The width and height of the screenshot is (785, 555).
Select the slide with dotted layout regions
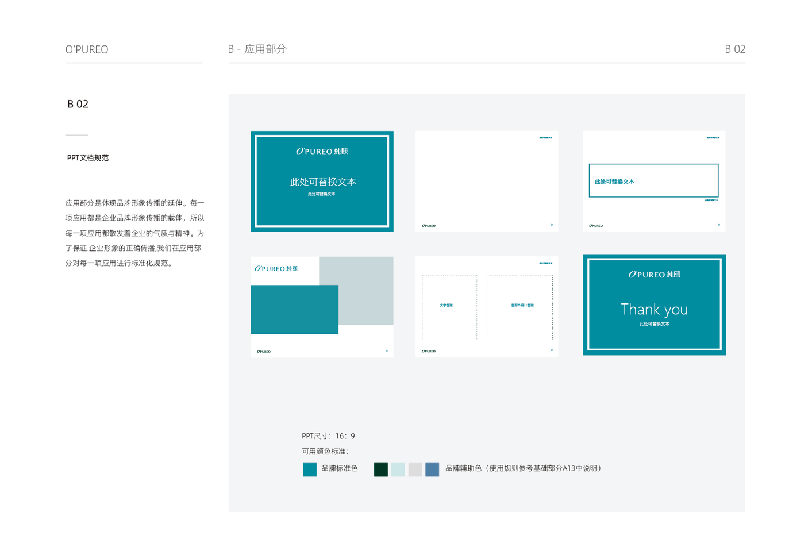(x=487, y=307)
